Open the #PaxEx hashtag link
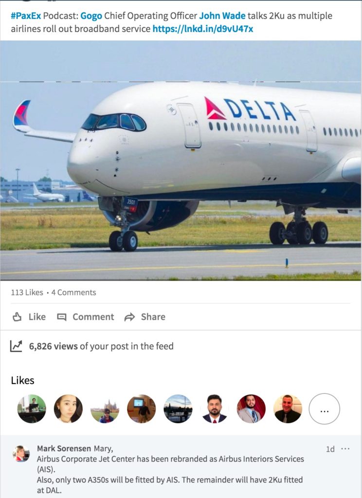Viewport: 362px width, 498px height. coord(26,16)
